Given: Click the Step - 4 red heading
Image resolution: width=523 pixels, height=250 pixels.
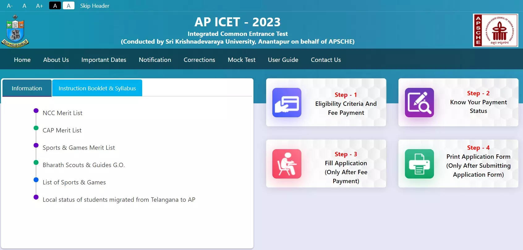Looking at the screenshot, I should click(478, 148).
